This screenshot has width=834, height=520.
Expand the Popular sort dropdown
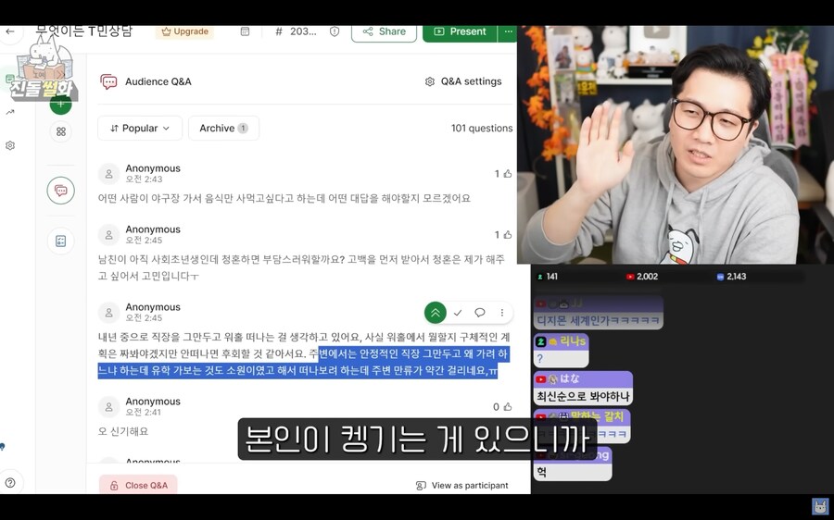coord(140,128)
